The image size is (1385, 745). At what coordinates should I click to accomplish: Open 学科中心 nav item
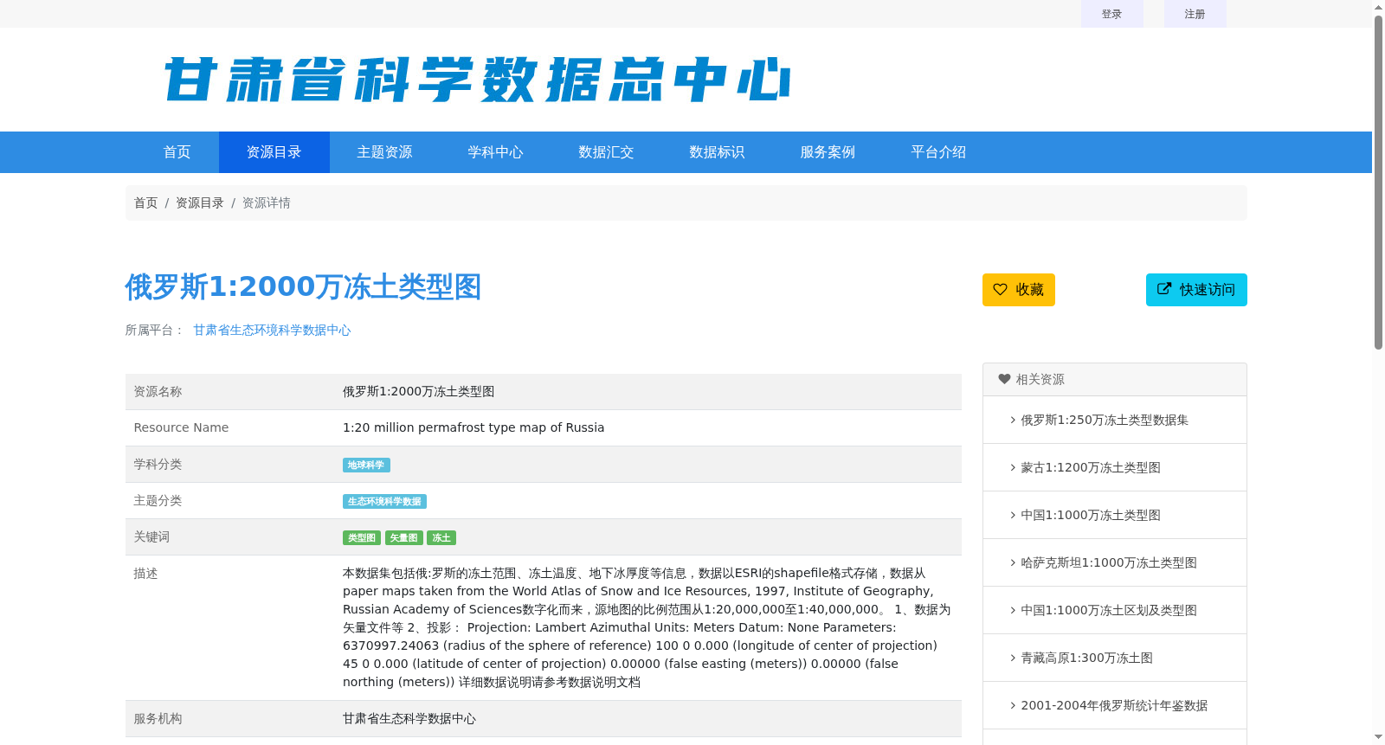click(496, 152)
